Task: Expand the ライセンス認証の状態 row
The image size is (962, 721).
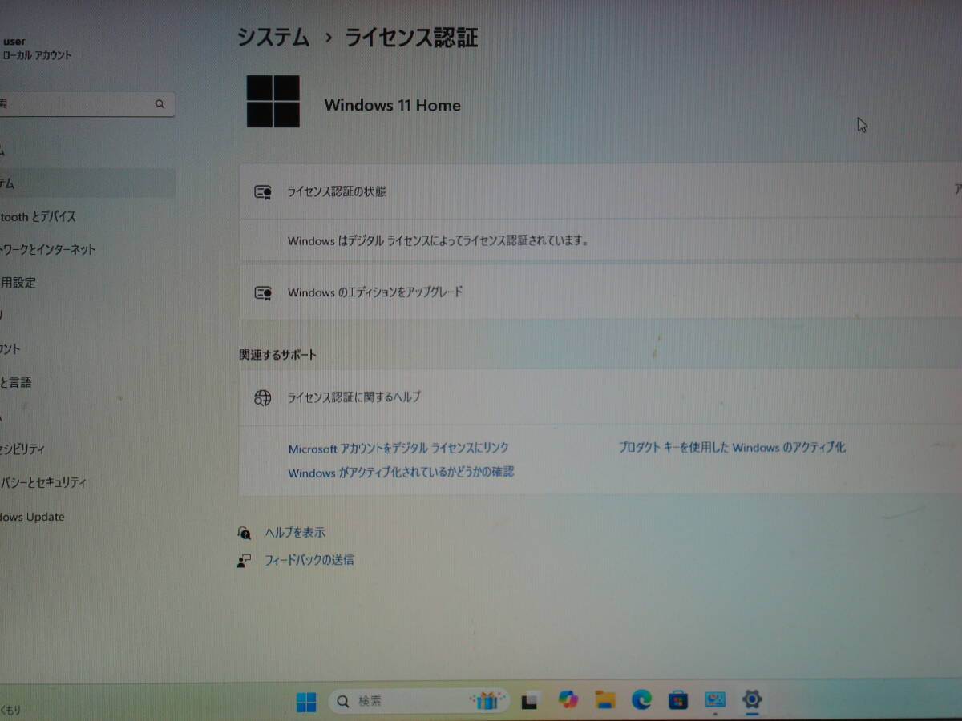Action: pos(601,191)
